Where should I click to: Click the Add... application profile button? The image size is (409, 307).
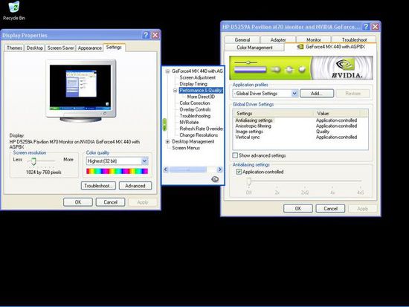[317, 94]
